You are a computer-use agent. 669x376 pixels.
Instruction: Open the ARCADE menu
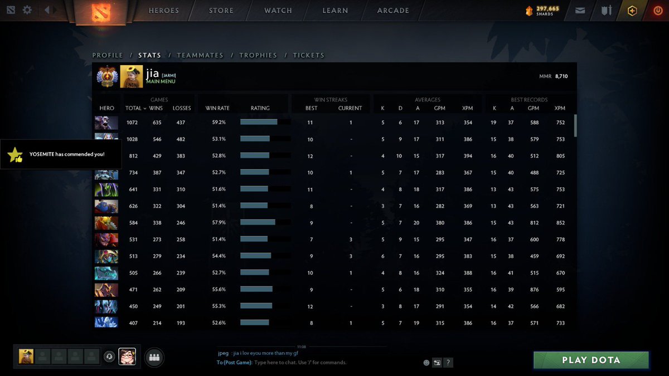click(393, 11)
